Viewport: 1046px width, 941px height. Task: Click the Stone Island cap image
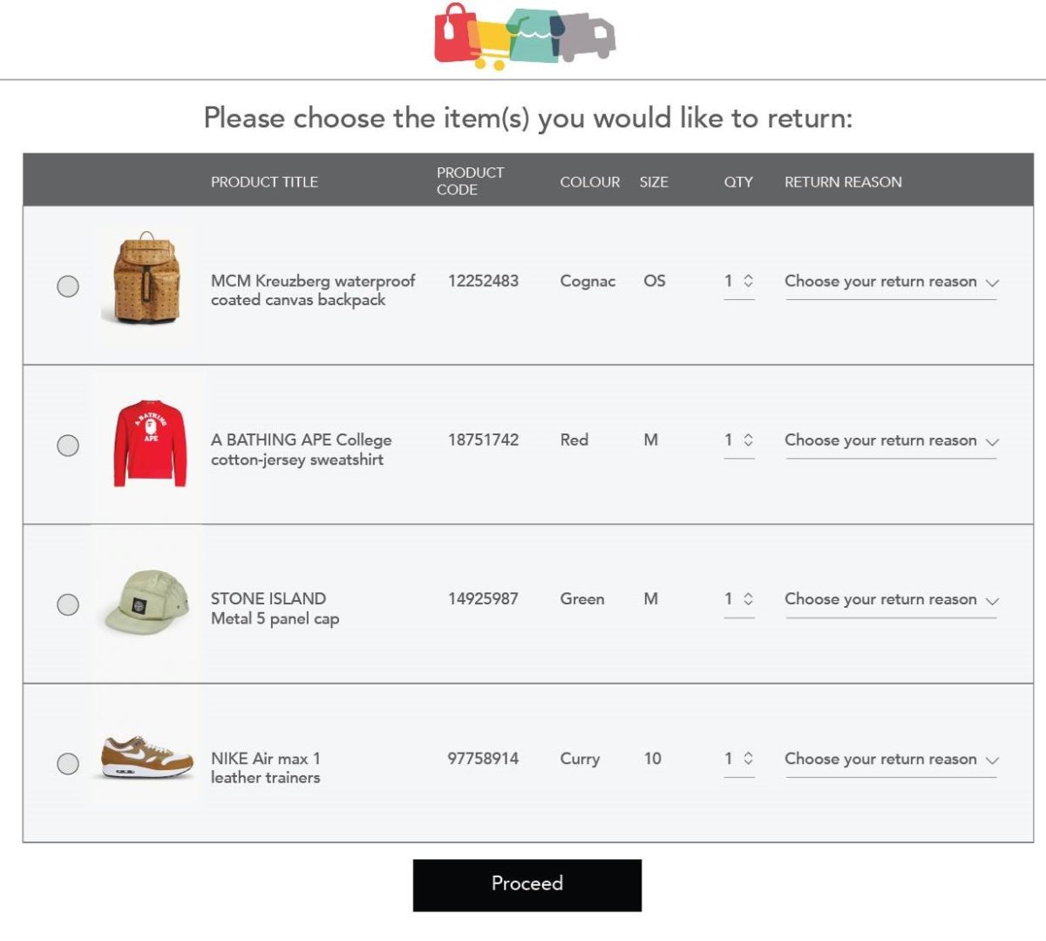pyautogui.click(x=146, y=602)
